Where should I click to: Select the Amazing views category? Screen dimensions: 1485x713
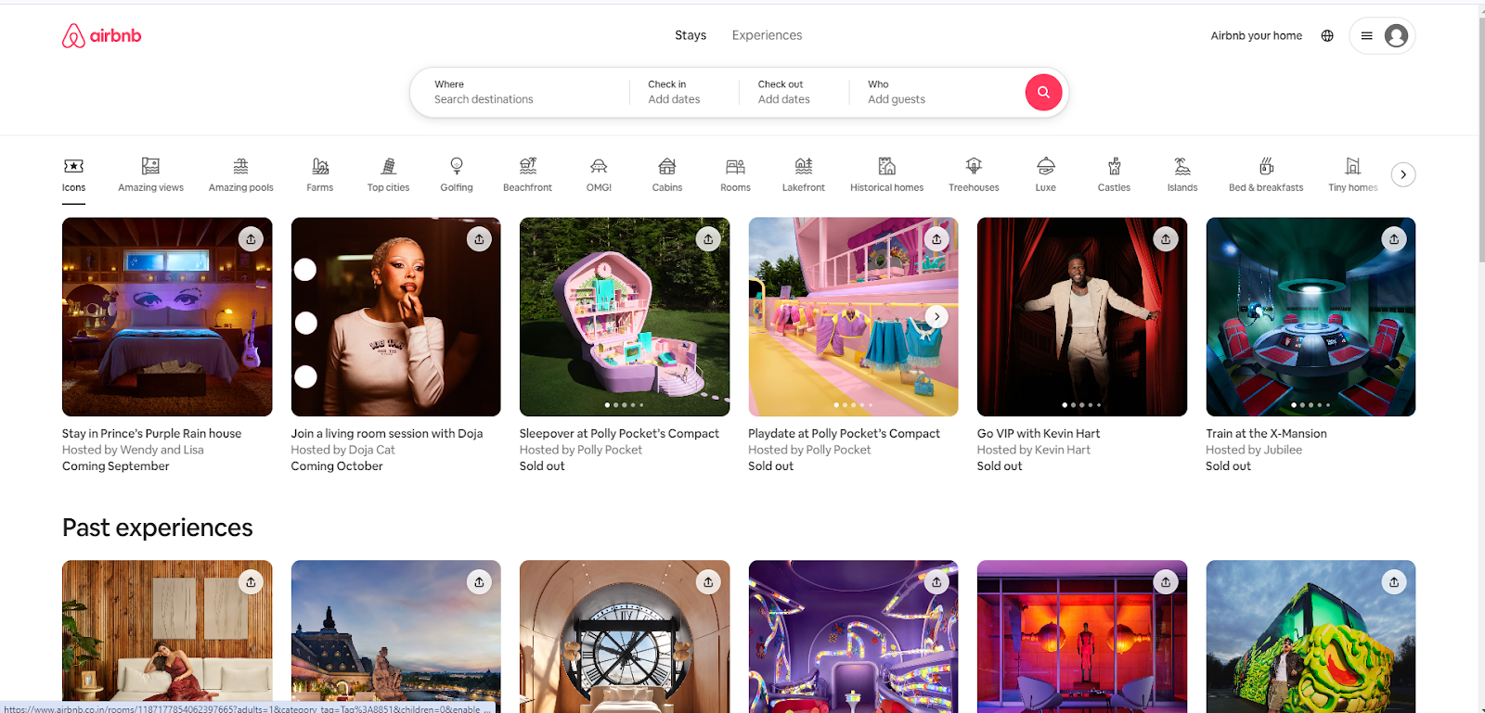(x=150, y=174)
